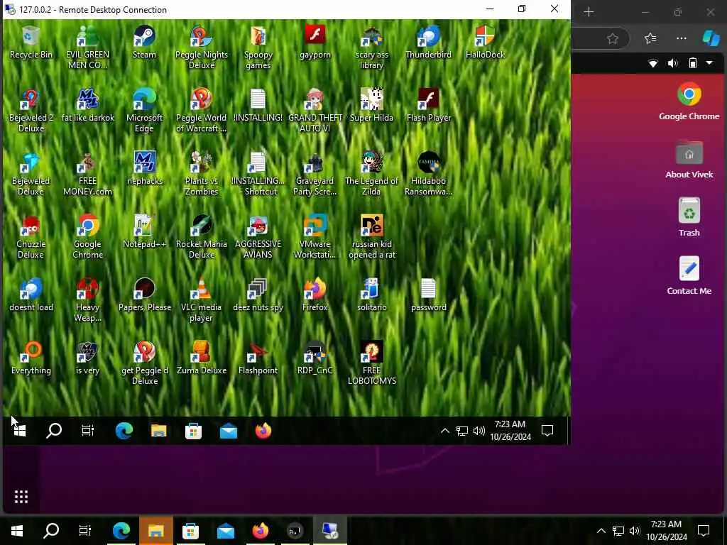
Task: Expand hidden tray icons in remote taskbar
Action: (444, 431)
